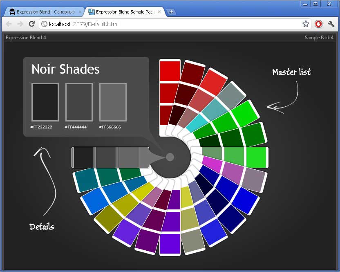This screenshot has width=340, height=272.
Task: Click the Expression Blend 4 header text
Action: pos(26,38)
